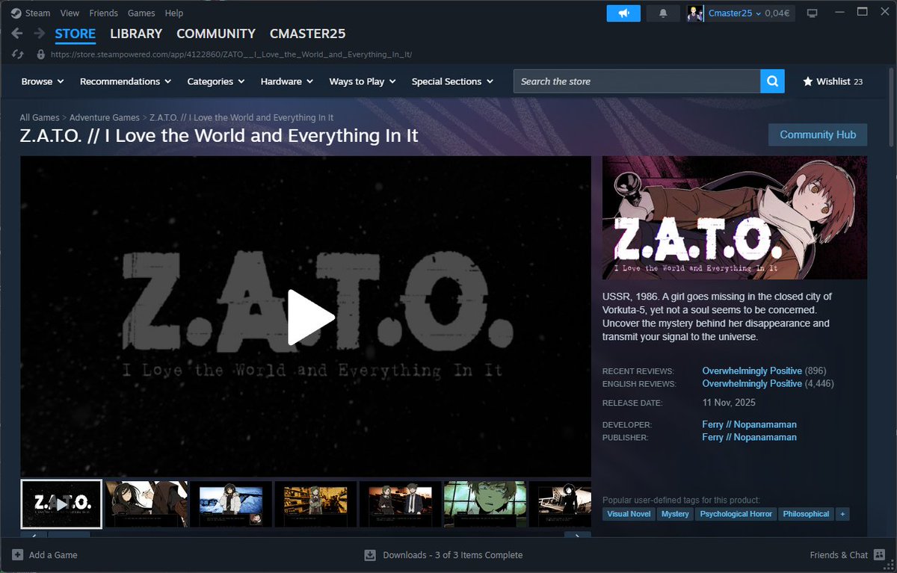Play the Z.A.T.O. trailer video
Screen dimensions: 897x573
coord(311,318)
